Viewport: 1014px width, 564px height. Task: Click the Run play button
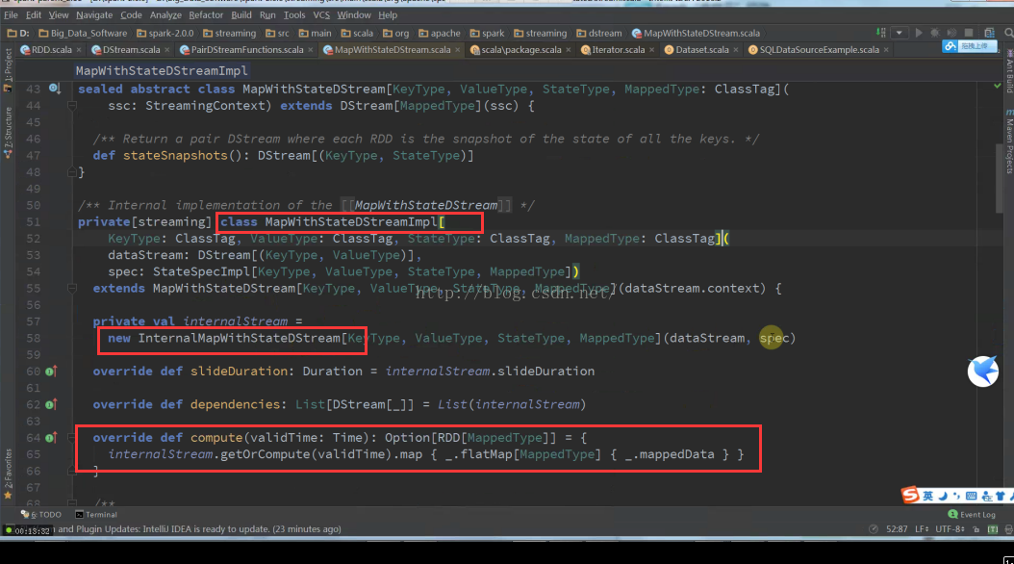click(x=919, y=33)
